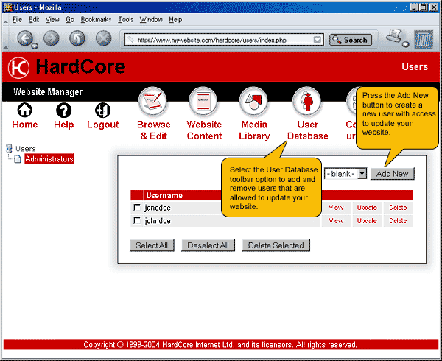Open the Bookmarks menu

(96, 19)
